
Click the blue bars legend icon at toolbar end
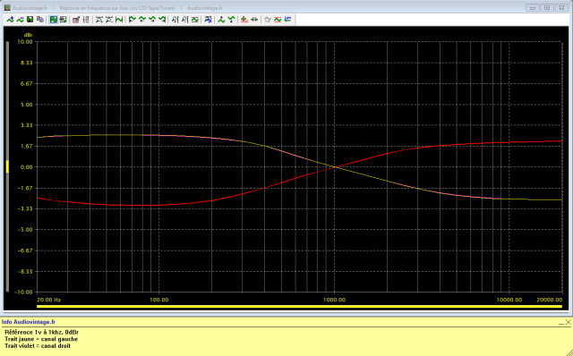pos(287,20)
